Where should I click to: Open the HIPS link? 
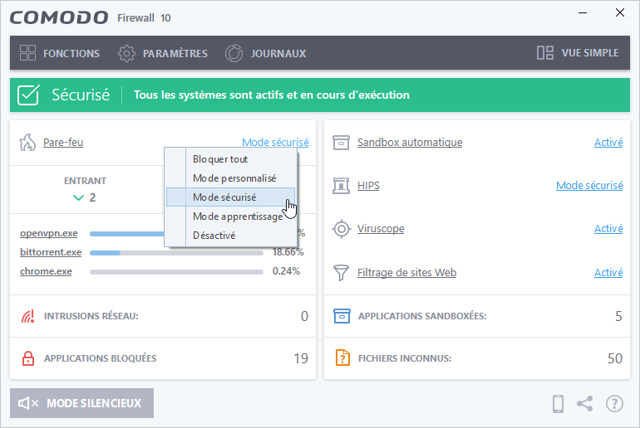point(368,185)
